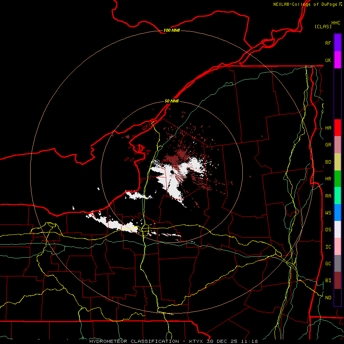The image size is (344, 344).
Task: Click the DS white legend swatch
Action: (338, 229)
